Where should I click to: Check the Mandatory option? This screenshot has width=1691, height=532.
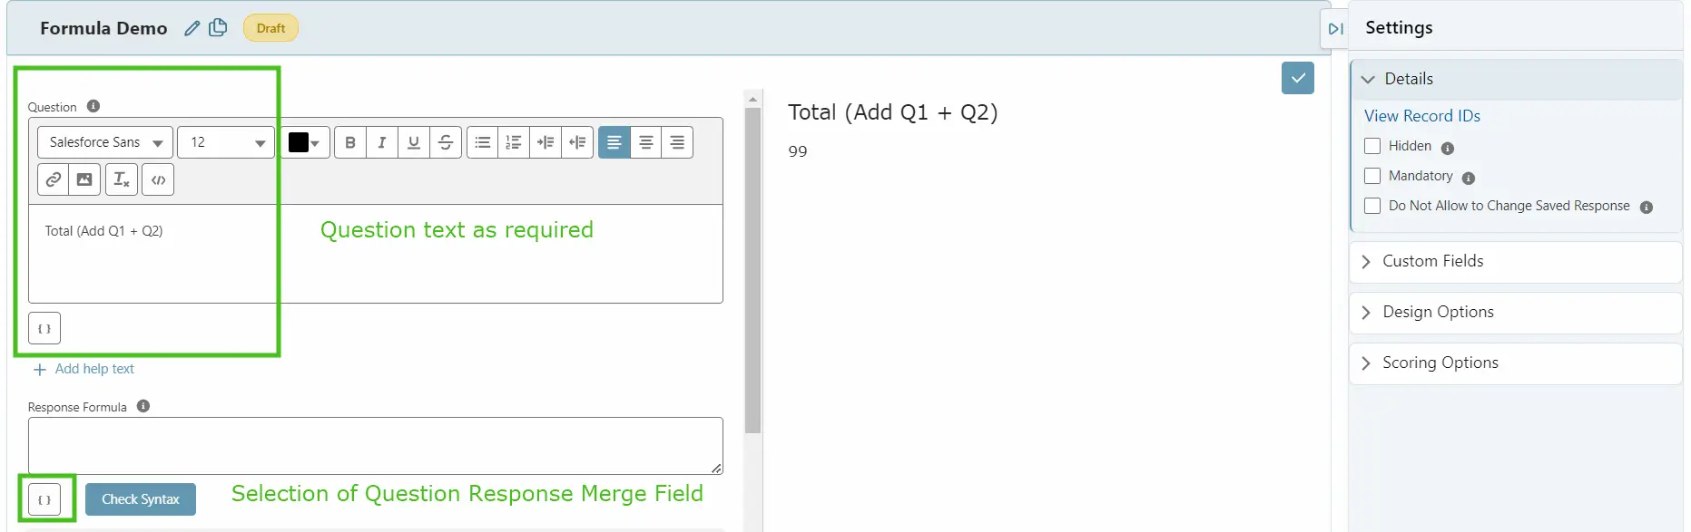coord(1372,176)
